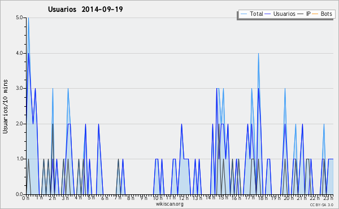The image size is (339, 209).
Task: Click the 2.0 y-axis value
Action: tap(19, 124)
